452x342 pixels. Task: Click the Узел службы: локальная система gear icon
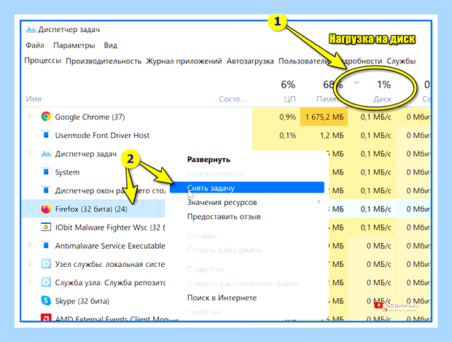click(x=46, y=264)
